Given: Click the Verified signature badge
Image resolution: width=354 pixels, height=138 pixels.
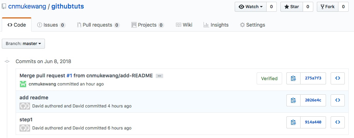Looking at the screenshot, I should pyautogui.click(x=269, y=78).
